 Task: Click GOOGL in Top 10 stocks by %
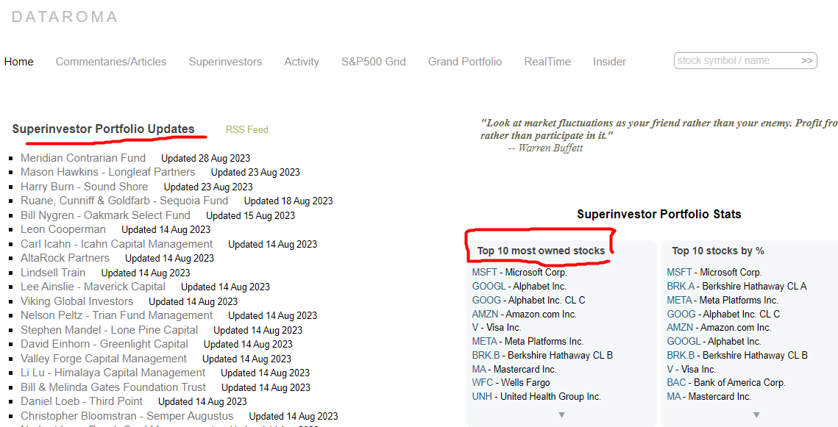(x=683, y=341)
